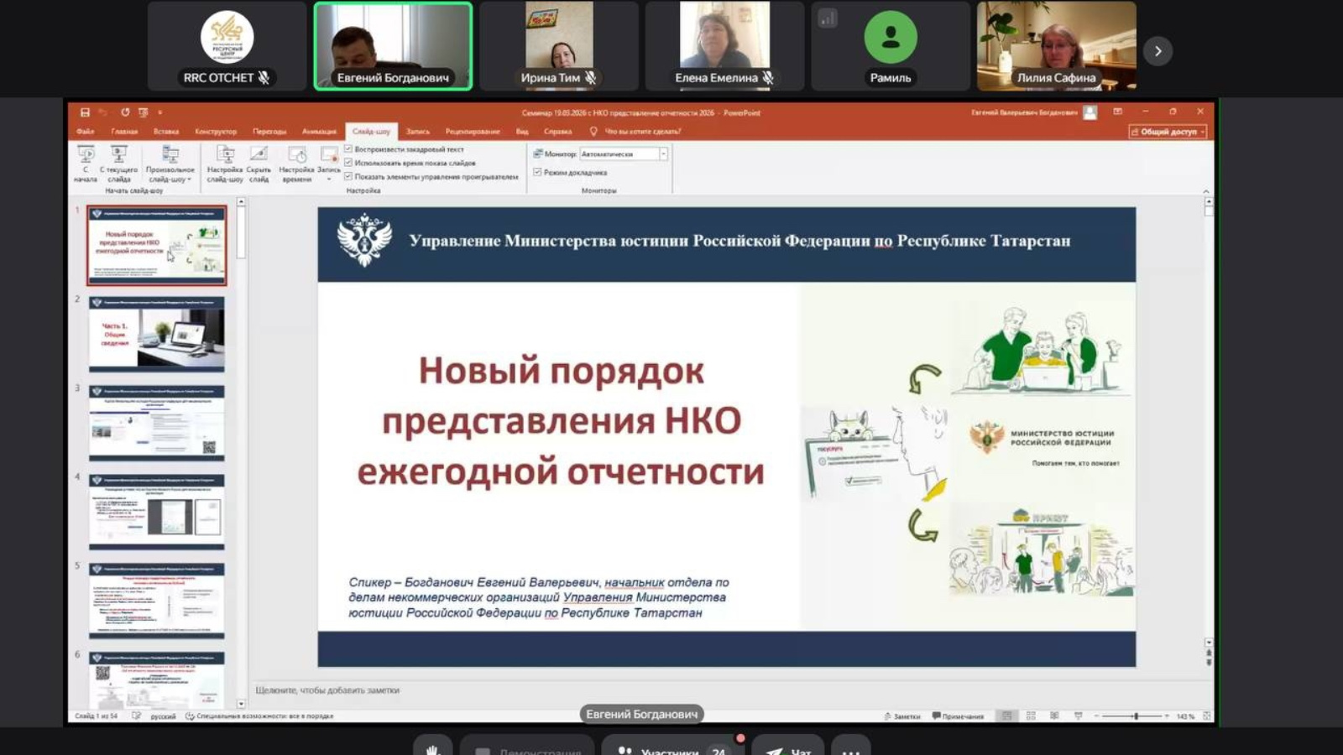The height and width of the screenshot is (755, 1343).
Task: Switch to the Анимация tab
Action: tap(319, 132)
